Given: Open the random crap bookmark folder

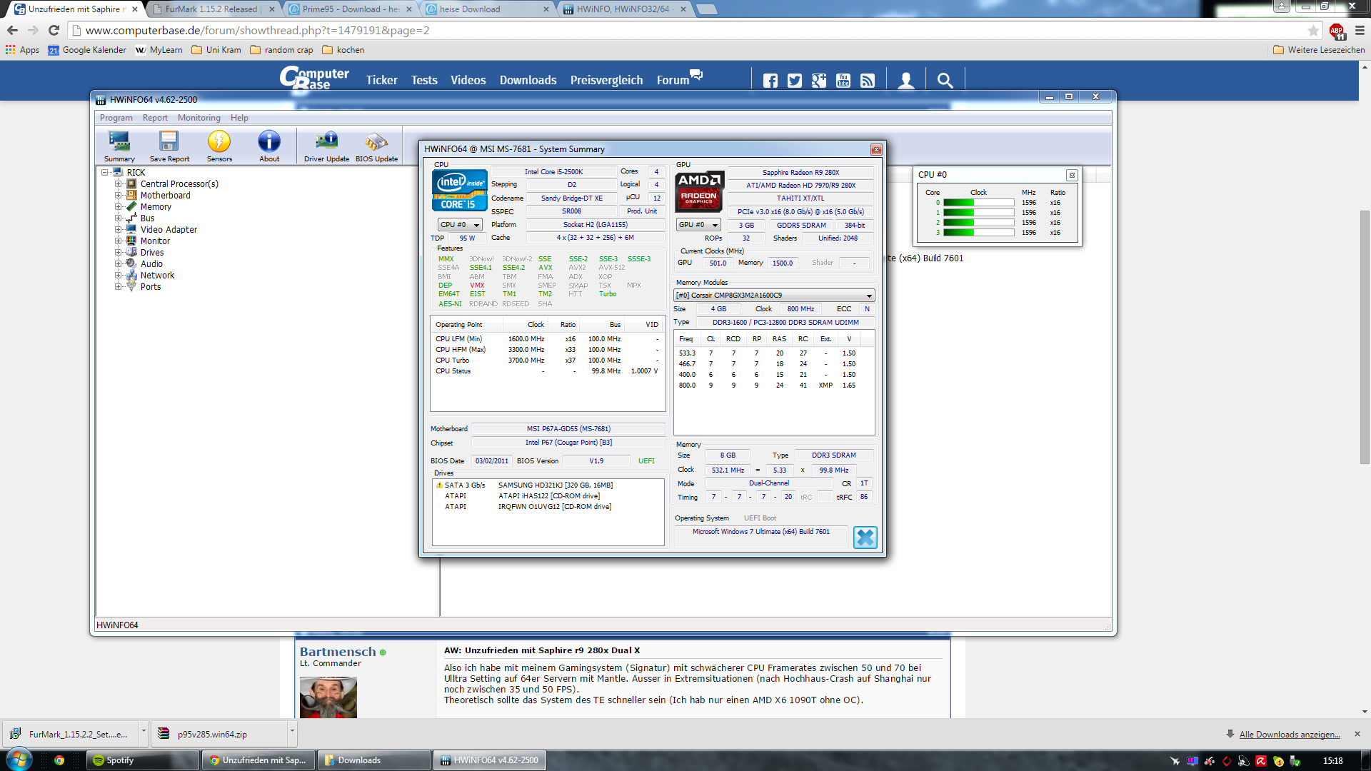Looking at the screenshot, I should click(x=281, y=50).
